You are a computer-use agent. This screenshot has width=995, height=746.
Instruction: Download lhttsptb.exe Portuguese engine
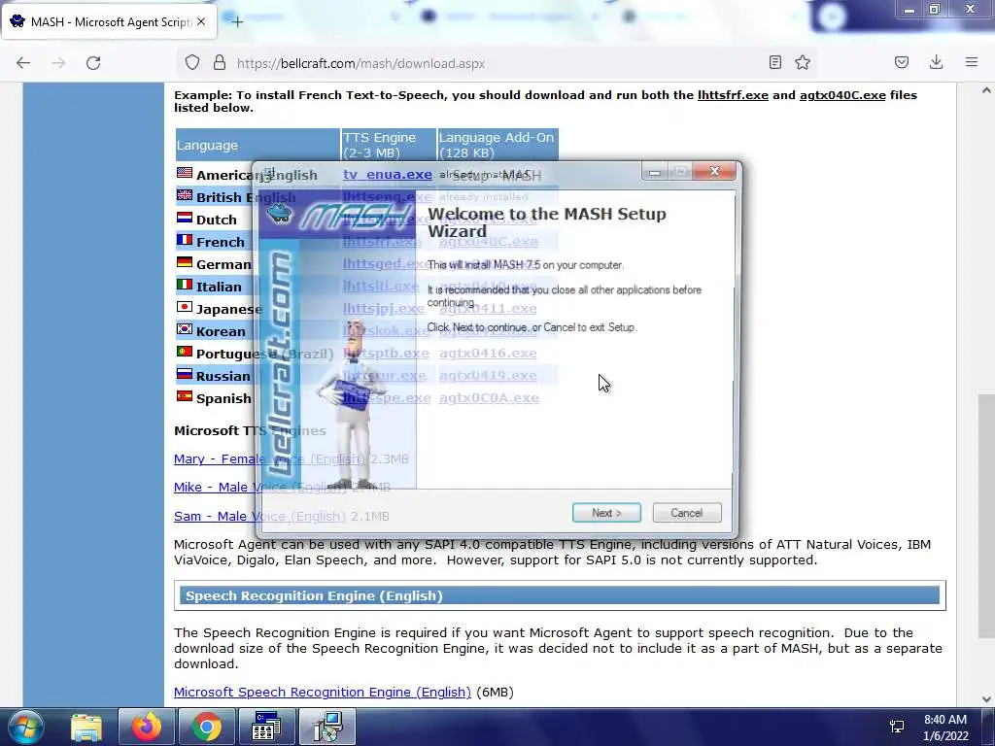coord(386,353)
